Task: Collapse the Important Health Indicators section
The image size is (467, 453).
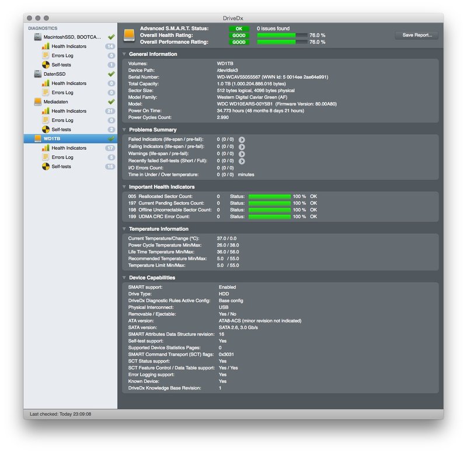Action: tap(124, 187)
